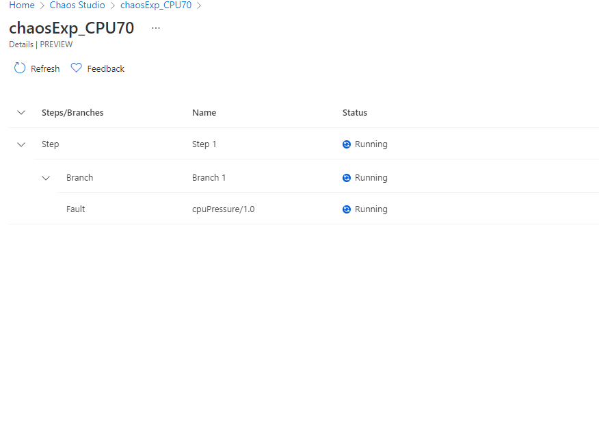The height and width of the screenshot is (427, 599).
Task: Go to Home in the breadcrumb
Action: pyautogui.click(x=22, y=5)
